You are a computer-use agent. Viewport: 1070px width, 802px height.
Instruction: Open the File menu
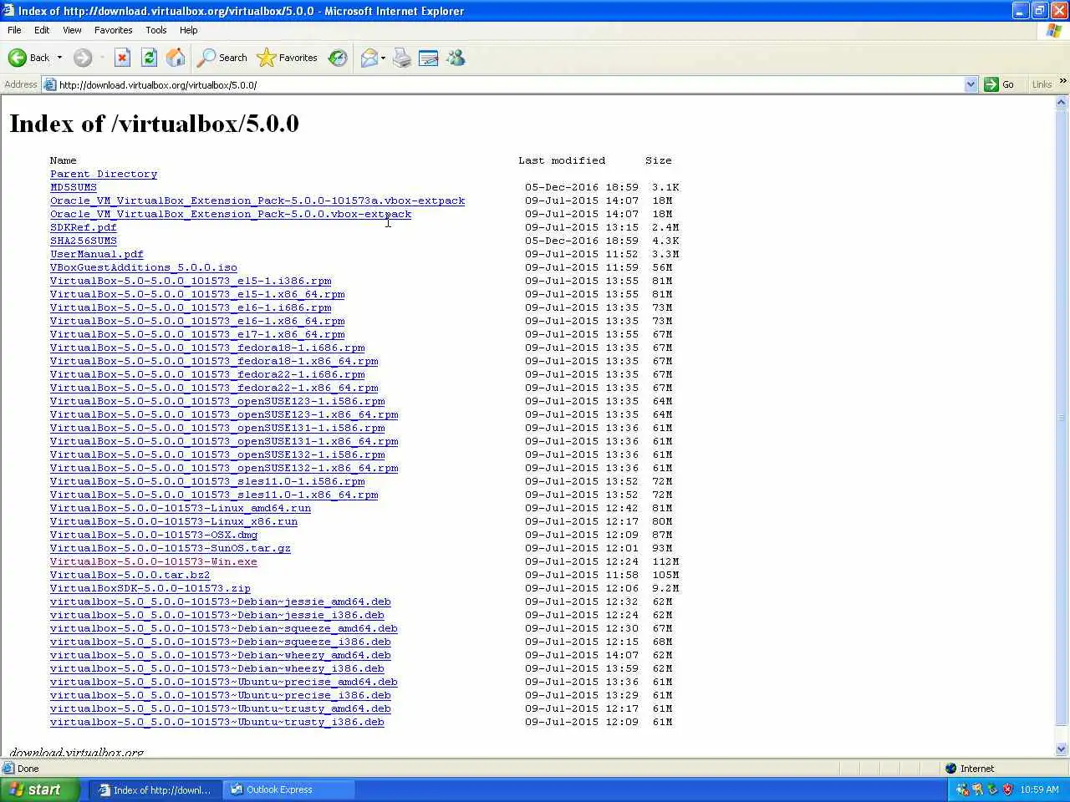pyautogui.click(x=14, y=30)
